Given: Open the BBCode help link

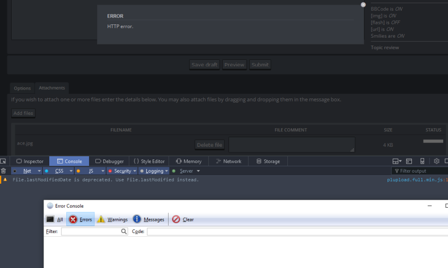Looking at the screenshot, I should coord(380,9).
